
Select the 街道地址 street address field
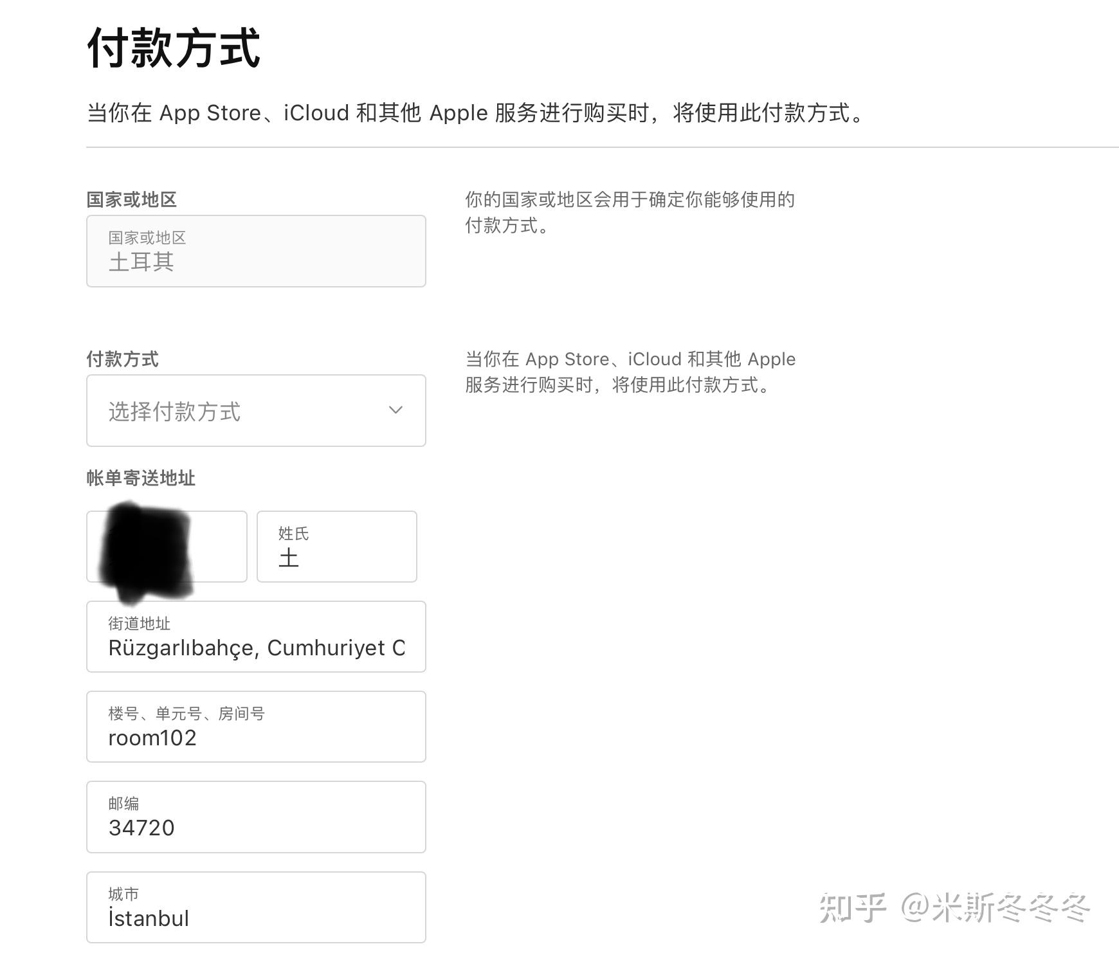tap(255, 637)
